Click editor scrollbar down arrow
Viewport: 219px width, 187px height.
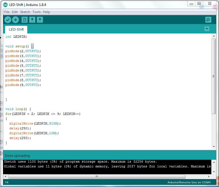point(214,146)
